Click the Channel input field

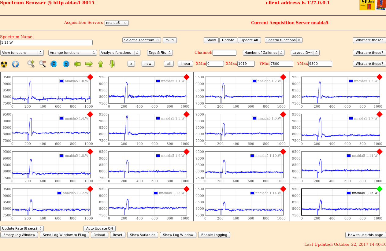point(225,53)
